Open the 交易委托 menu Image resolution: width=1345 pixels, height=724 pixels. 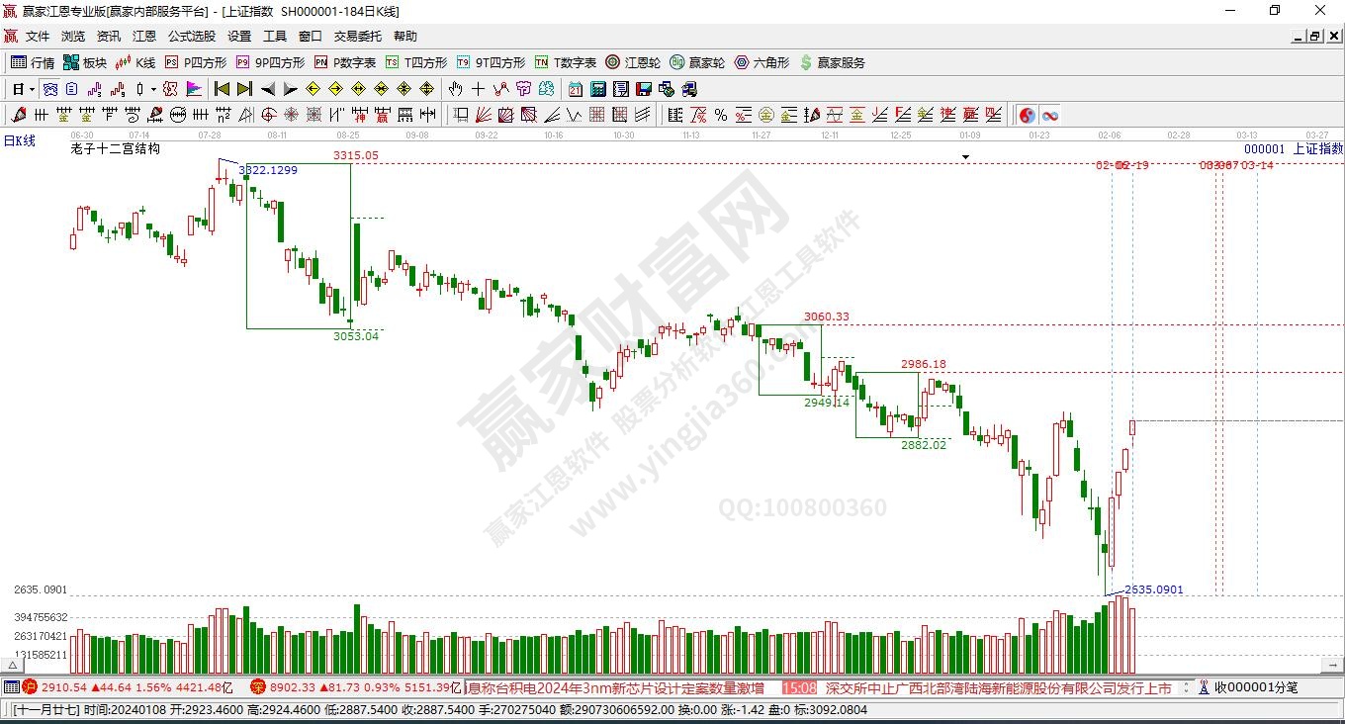tap(357, 37)
